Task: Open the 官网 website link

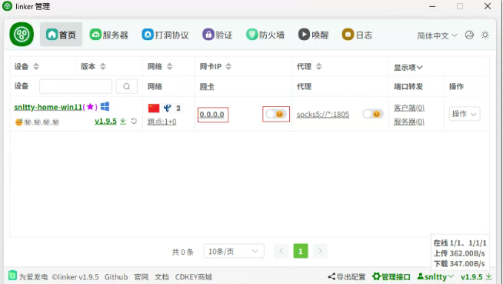Action: point(142,276)
